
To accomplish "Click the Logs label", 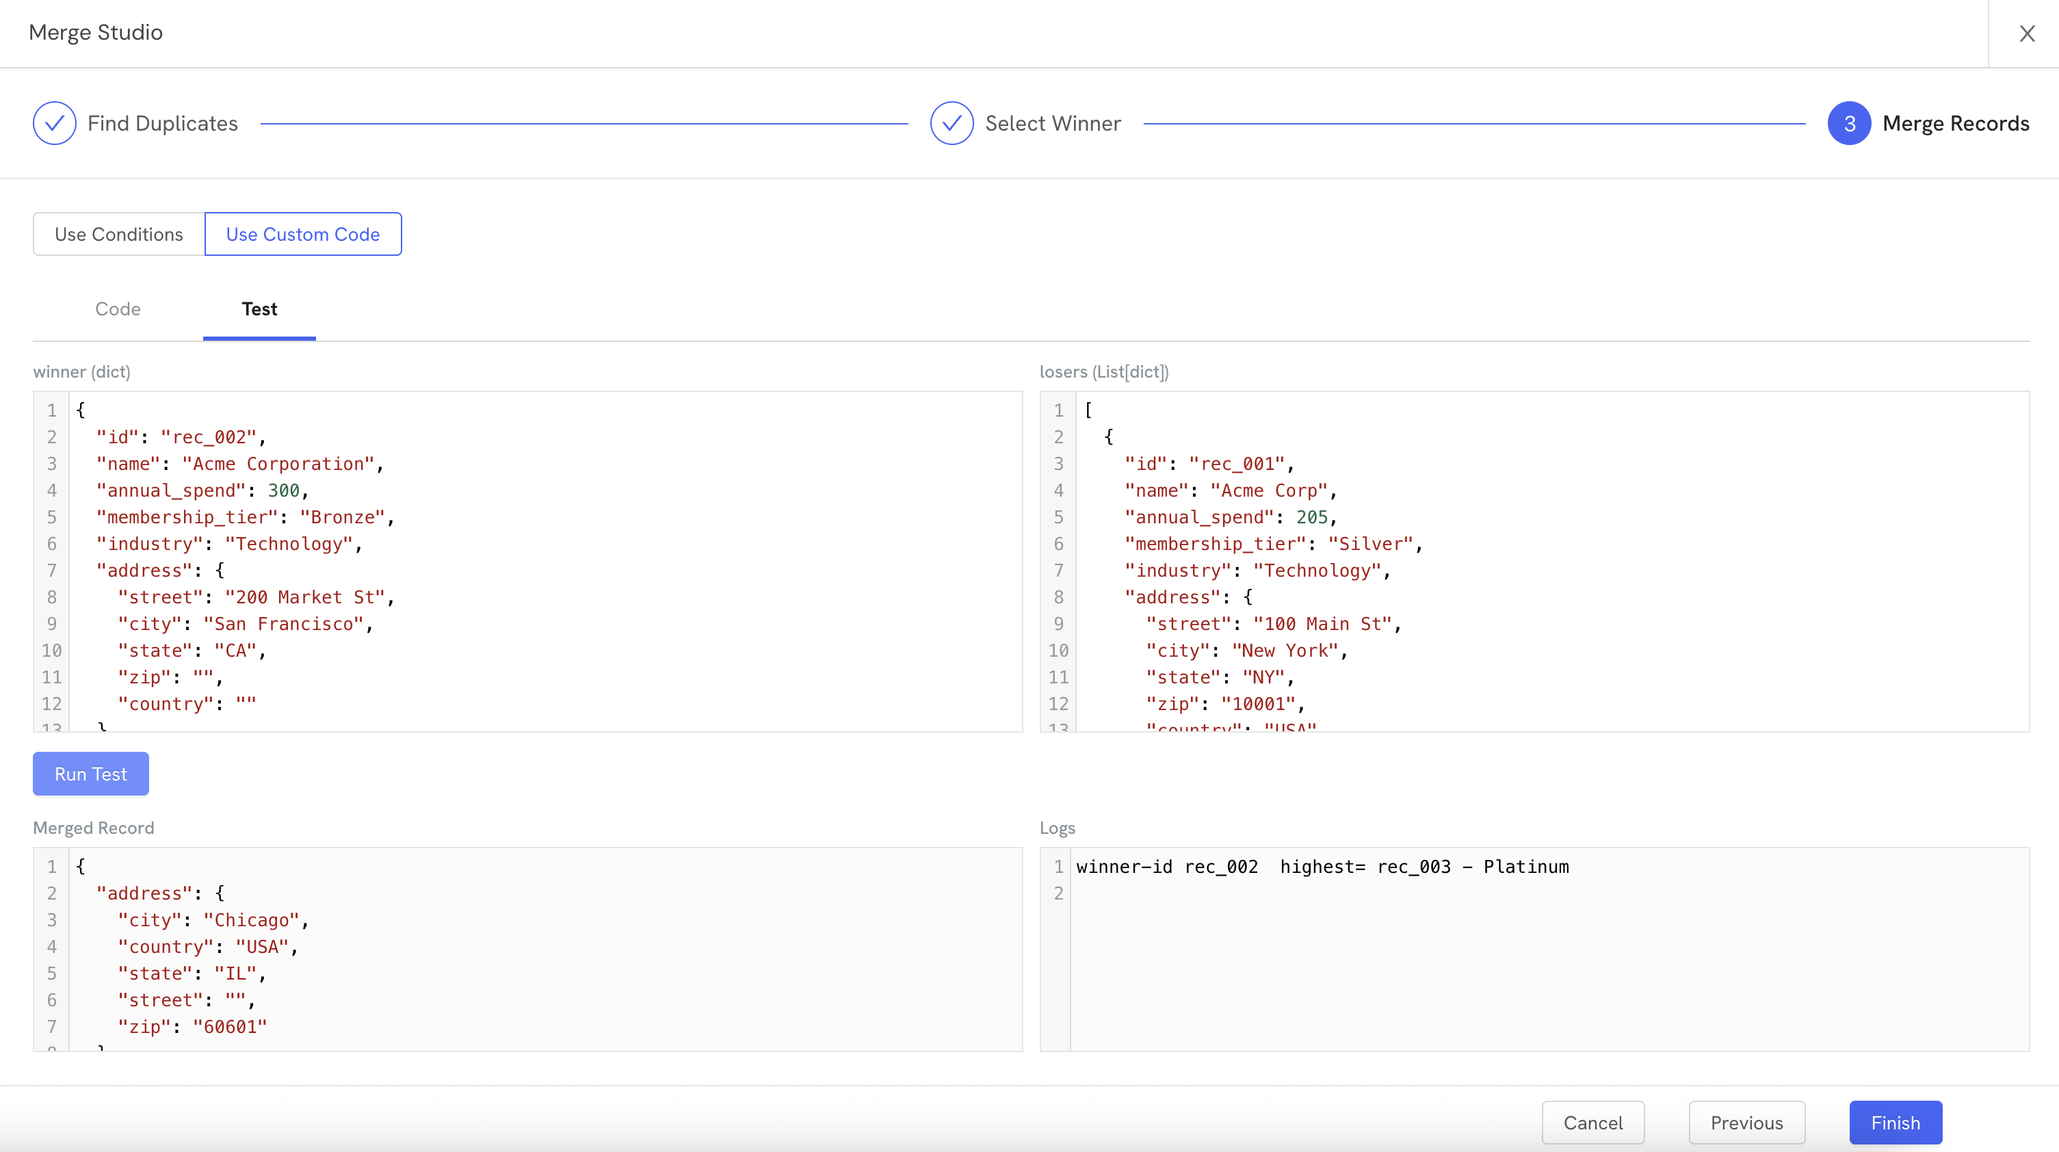I will (x=1057, y=828).
